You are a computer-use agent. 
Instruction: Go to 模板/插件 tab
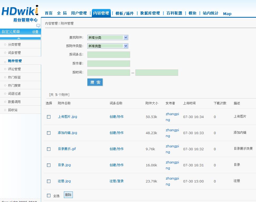point(125,13)
